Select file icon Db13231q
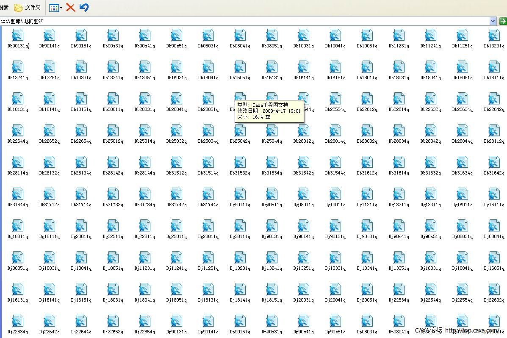The image size is (507, 338). (x=494, y=35)
